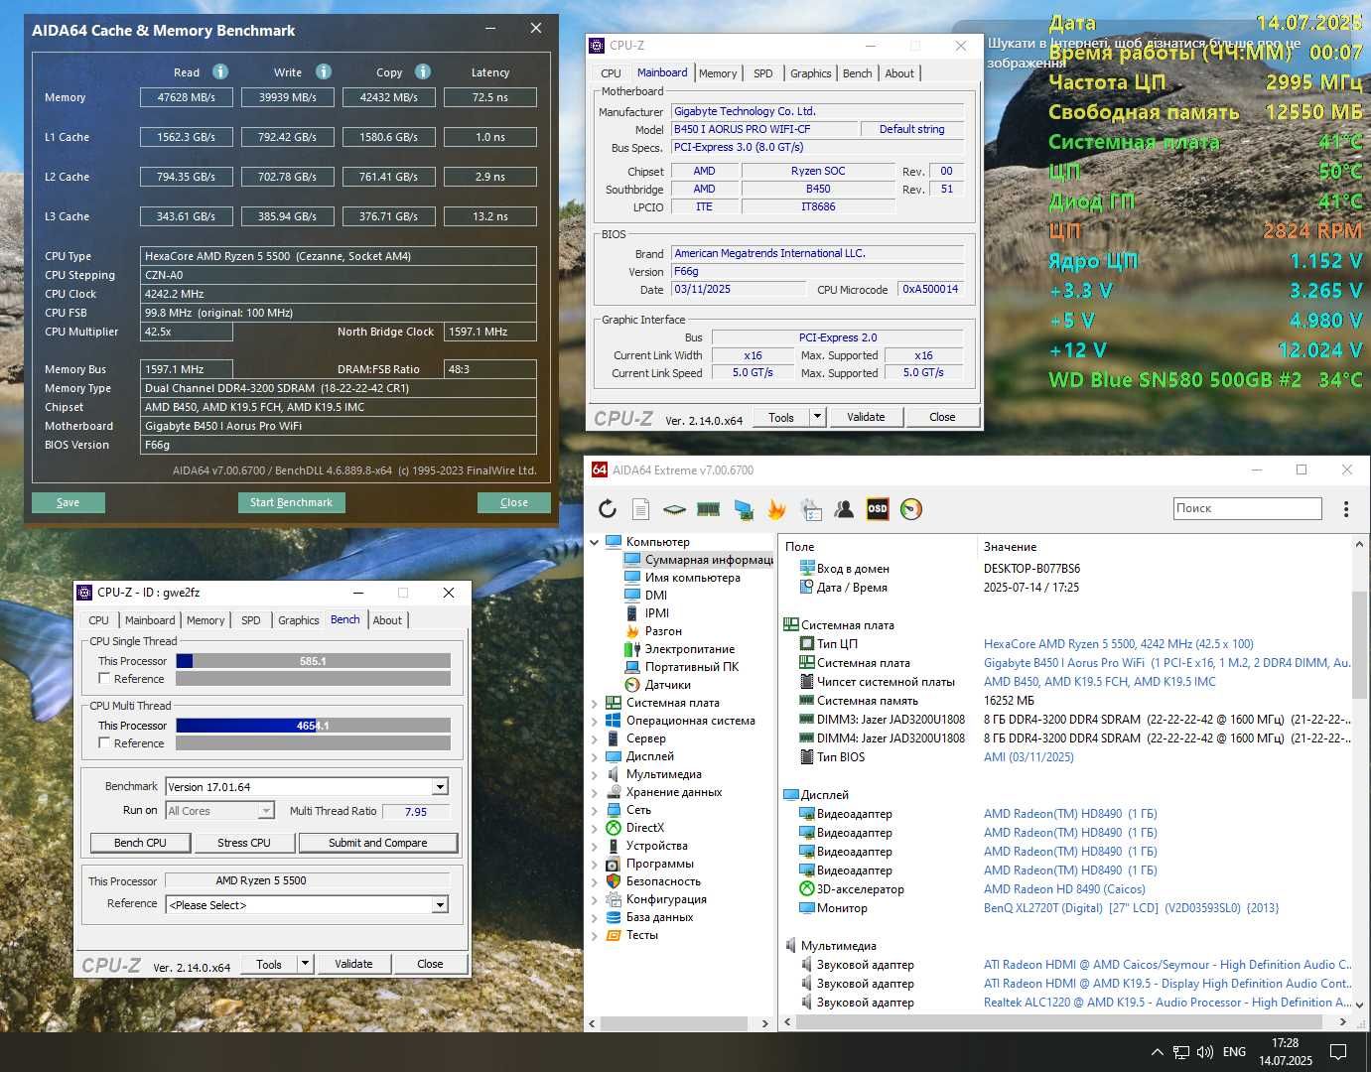
Task: Open Tools dropdown arrow in CPU-Z Mainboard window
Action: tap(818, 417)
